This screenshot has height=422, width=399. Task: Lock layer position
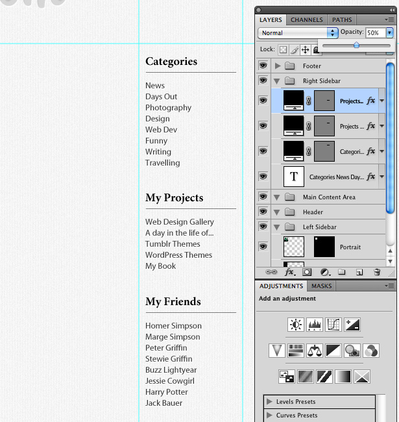tap(306, 50)
